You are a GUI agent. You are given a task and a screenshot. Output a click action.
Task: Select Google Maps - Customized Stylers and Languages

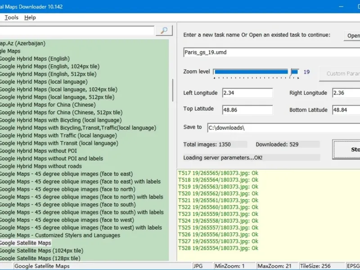tap(59, 235)
